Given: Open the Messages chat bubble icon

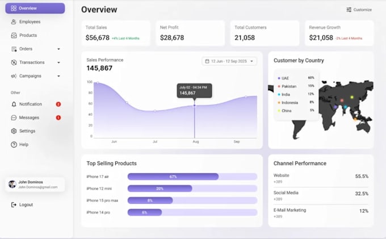Looking at the screenshot, I should click(14, 118).
